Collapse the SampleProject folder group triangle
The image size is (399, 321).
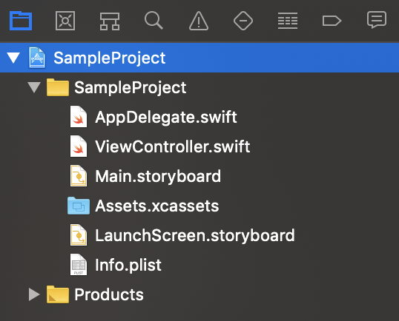point(34,87)
